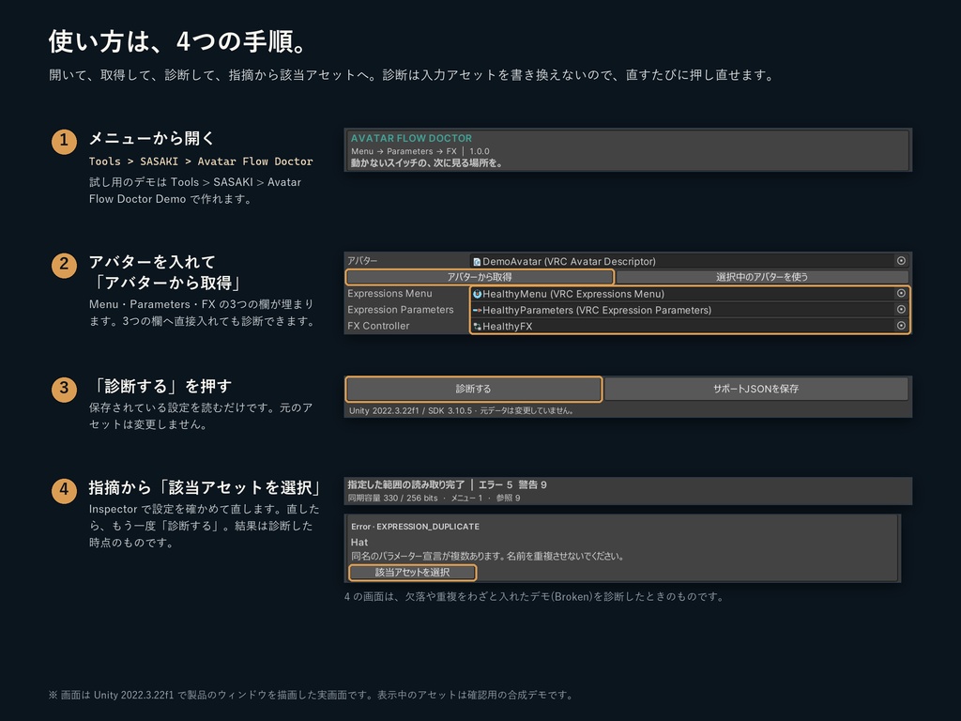961x721 pixels.
Task: Click the Expressions Menu label
Action: pos(389,294)
